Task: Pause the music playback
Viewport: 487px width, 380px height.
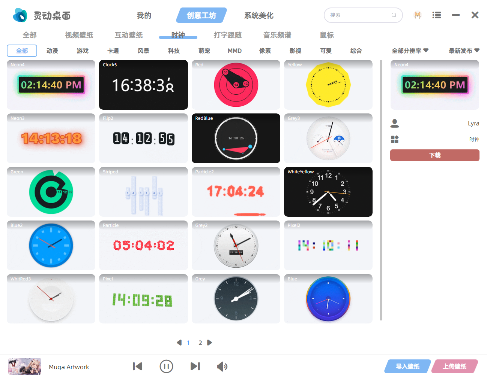Action: (x=166, y=366)
